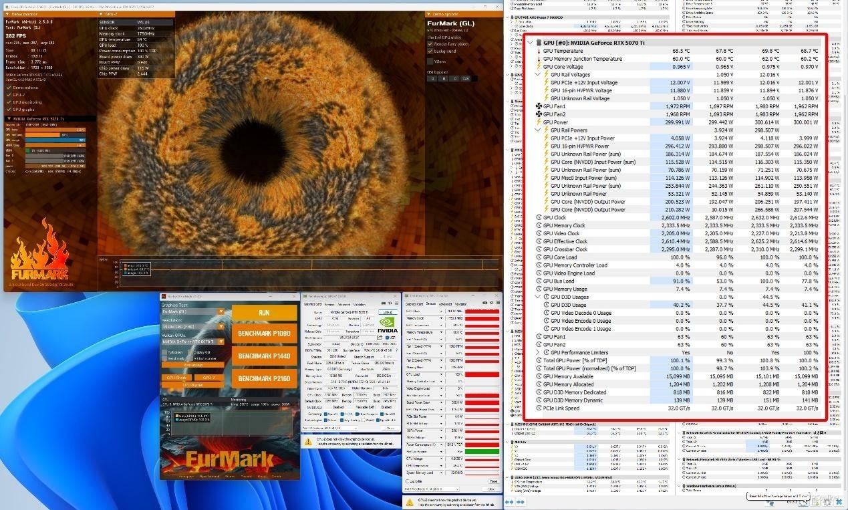Click the icon next to PCIe Link Speed row

click(x=539, y=408)
